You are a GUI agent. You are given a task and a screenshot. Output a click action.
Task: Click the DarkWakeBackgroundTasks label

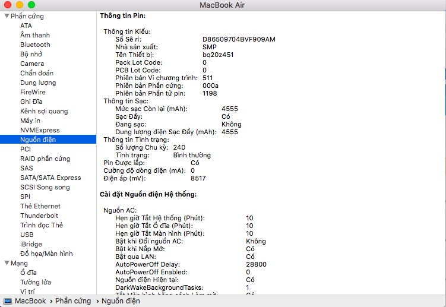coord(159,287)
